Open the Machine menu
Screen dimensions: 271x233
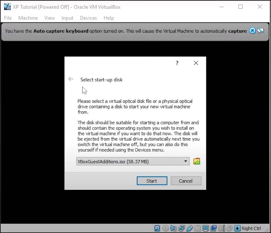(28, 18)
